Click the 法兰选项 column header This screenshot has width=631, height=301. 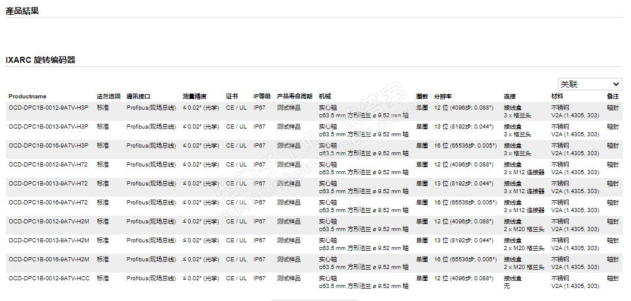[x=109, y=97]
